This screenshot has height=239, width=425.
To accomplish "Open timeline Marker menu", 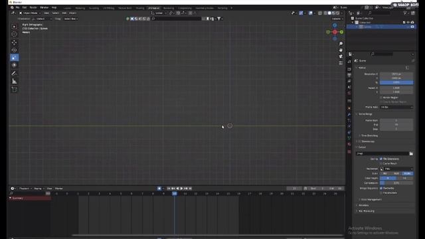I will pyautogui.click(x=59, y=189).
